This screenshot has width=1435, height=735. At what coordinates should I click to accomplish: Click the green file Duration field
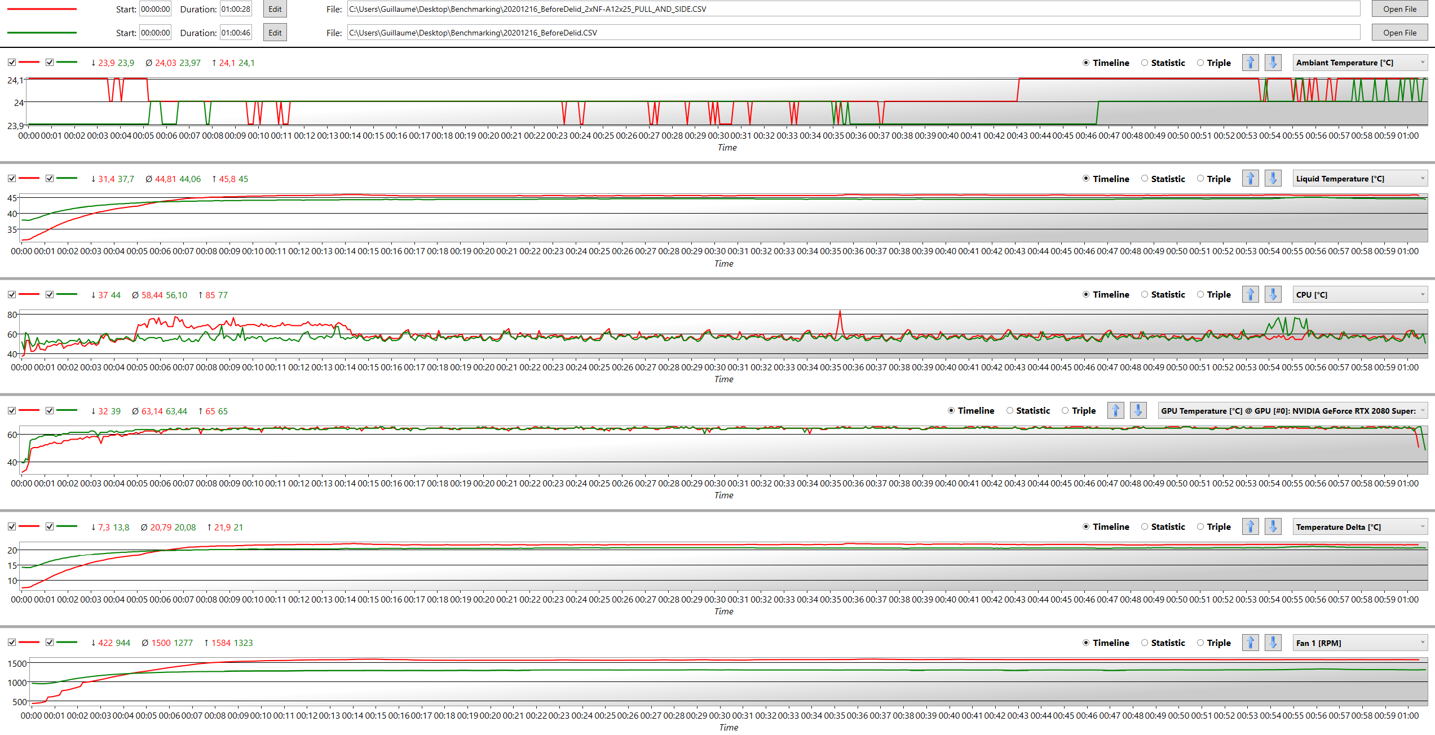(236, 33)
